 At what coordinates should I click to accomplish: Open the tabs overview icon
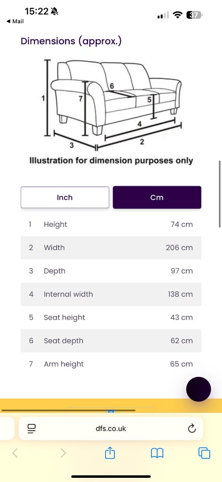tap(204, 453)
